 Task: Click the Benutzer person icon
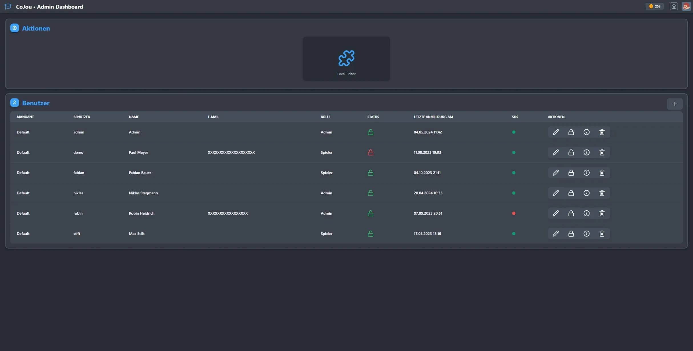(15, 103)
